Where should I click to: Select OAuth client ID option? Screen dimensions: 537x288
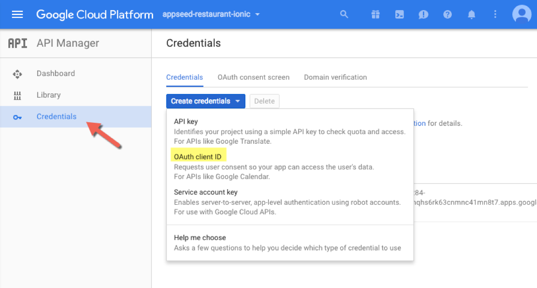(290, 167)
